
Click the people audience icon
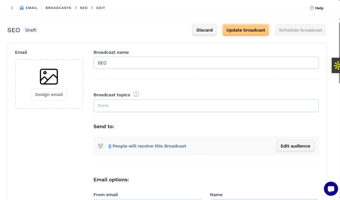[100, 146]
